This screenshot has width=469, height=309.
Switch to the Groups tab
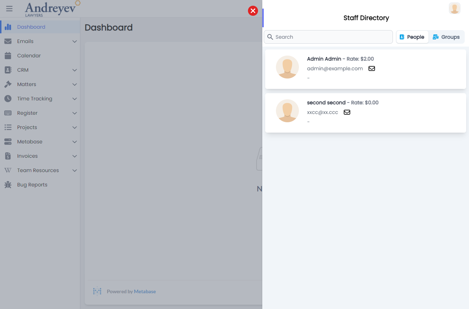446,37
